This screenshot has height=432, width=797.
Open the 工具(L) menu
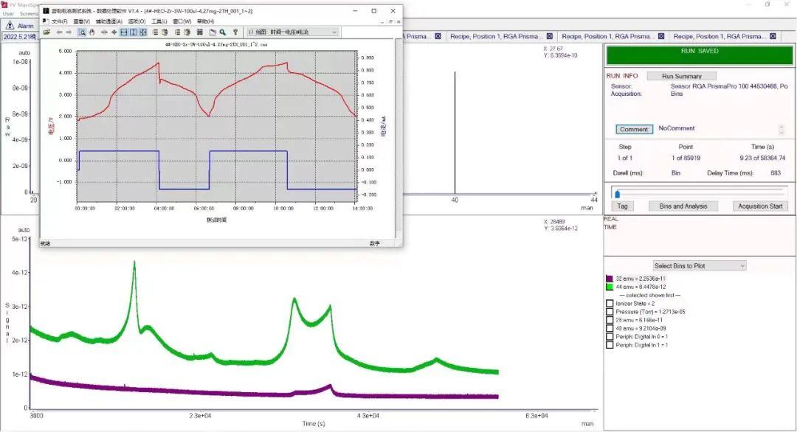[x=159, y=21]
